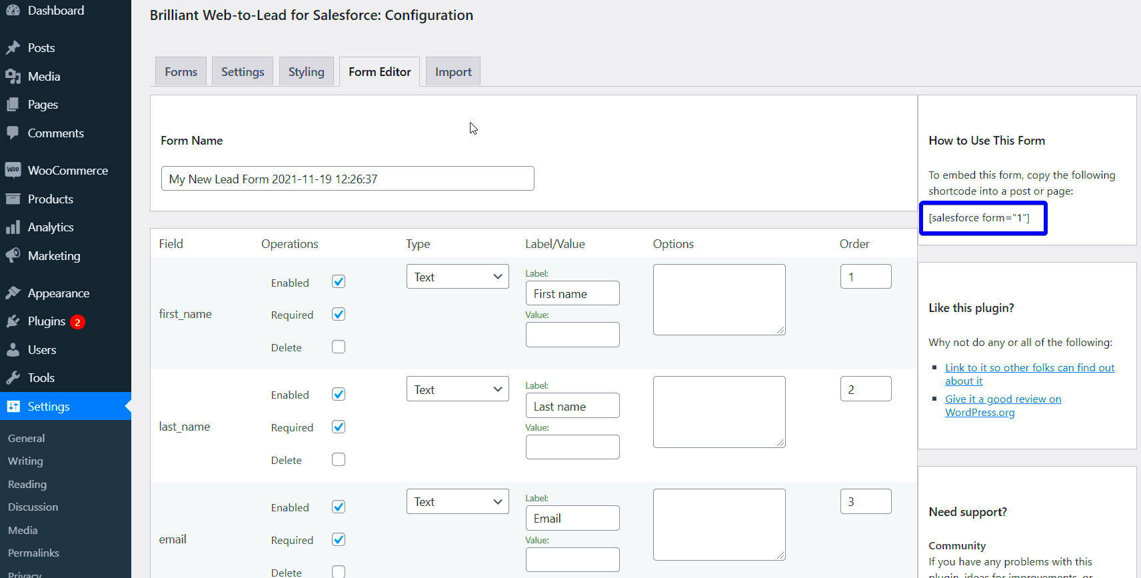Viewport: 1141px width, 578px height.
Task: Click the Analytics bar chart icon
Action: click(x=13, y=227)
